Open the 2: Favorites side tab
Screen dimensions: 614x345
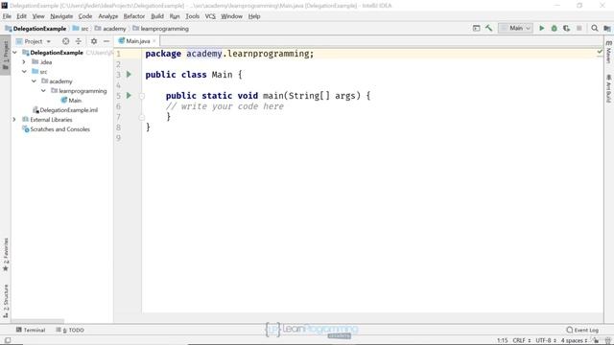[6, 255]
